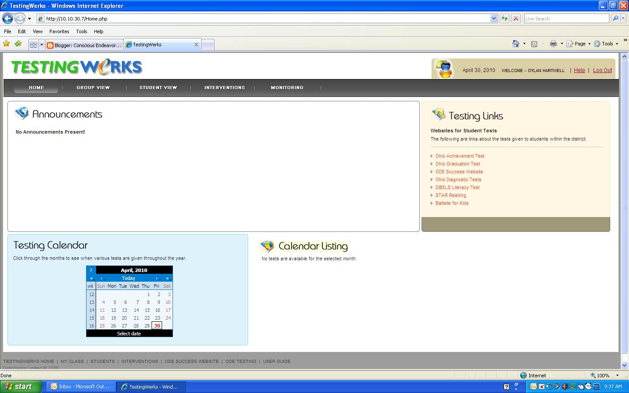Click the Calendar Listing gem icon
Screen dimensions: 629x393
[267, 246]
